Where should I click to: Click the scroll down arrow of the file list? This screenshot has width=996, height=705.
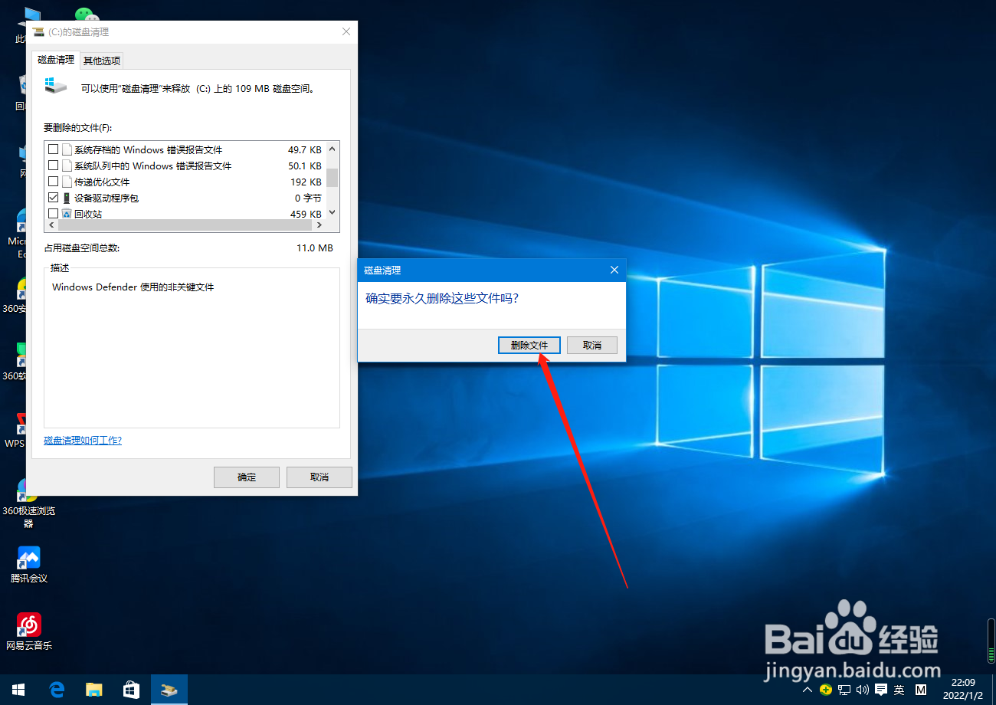332,212
